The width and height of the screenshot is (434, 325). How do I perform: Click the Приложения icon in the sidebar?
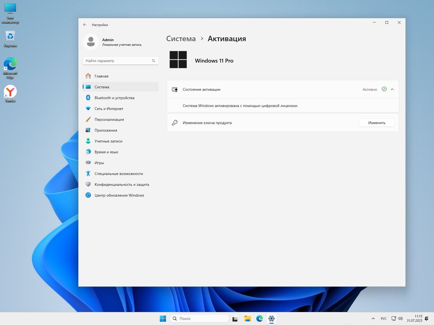coord(88,130)
